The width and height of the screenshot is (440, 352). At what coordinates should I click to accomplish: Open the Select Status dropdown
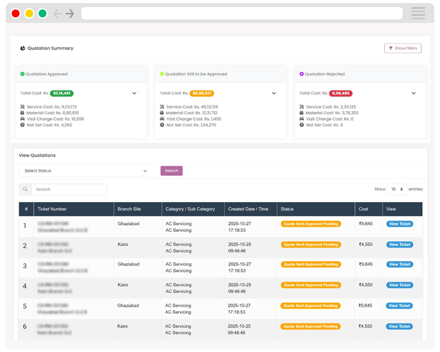tap(84, 171)
